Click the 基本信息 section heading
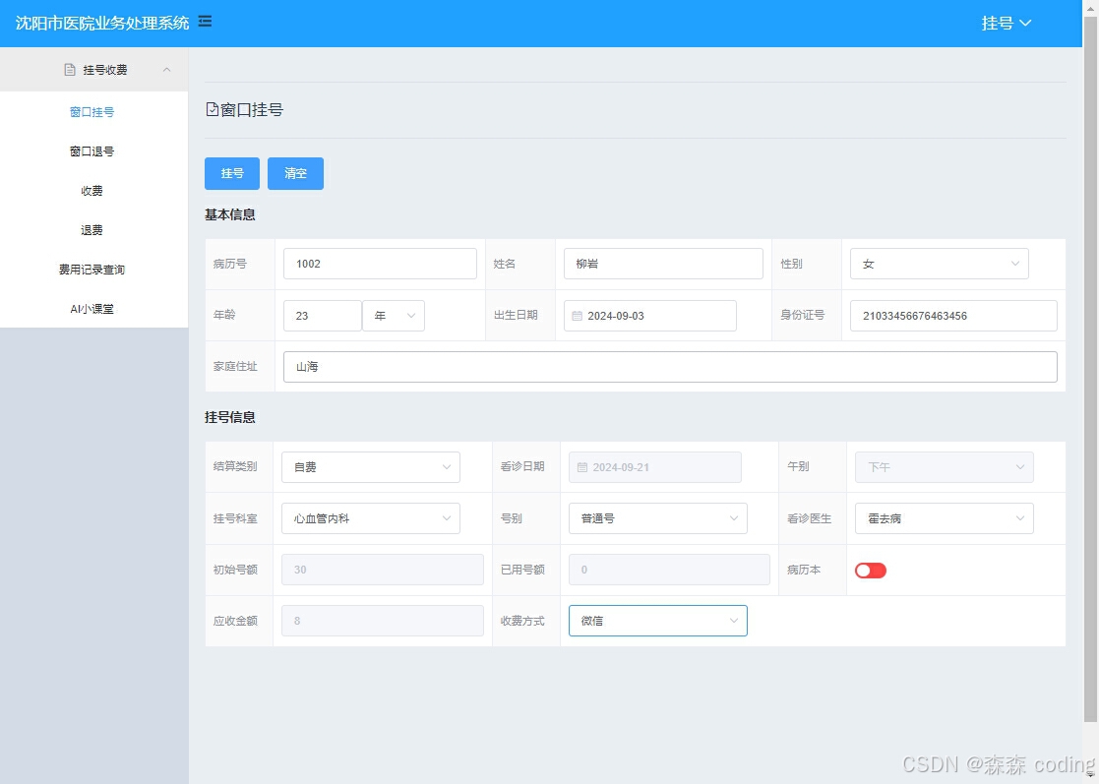1099x784 pixels. [x=230, y=215]
